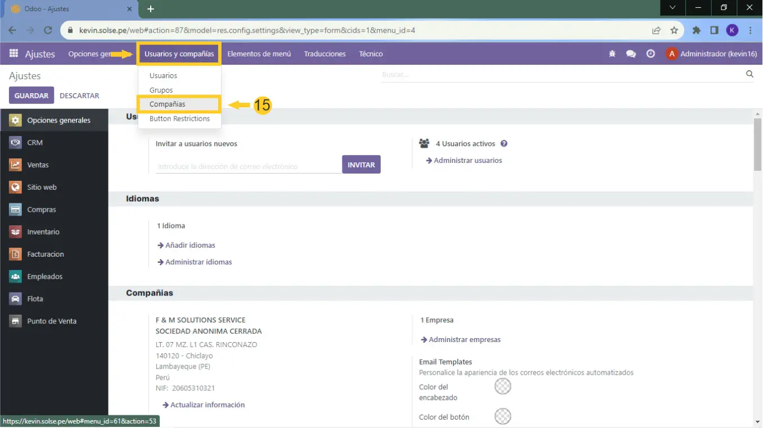Screen dimensions: 763x428
Task: Open Inventario settings in sidebar
Action: tap(43, 232)
